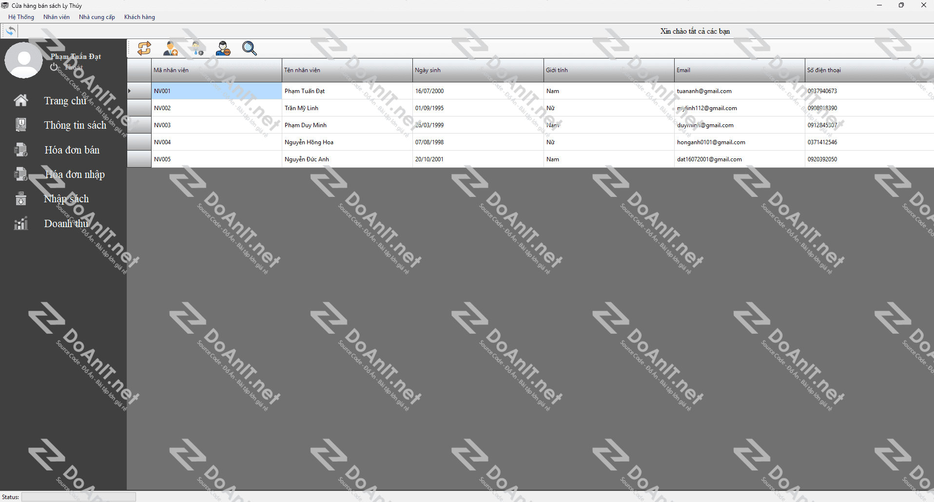Open Hóa đơn bán section
The image size is (934, 502).
[x=72, y=150]
